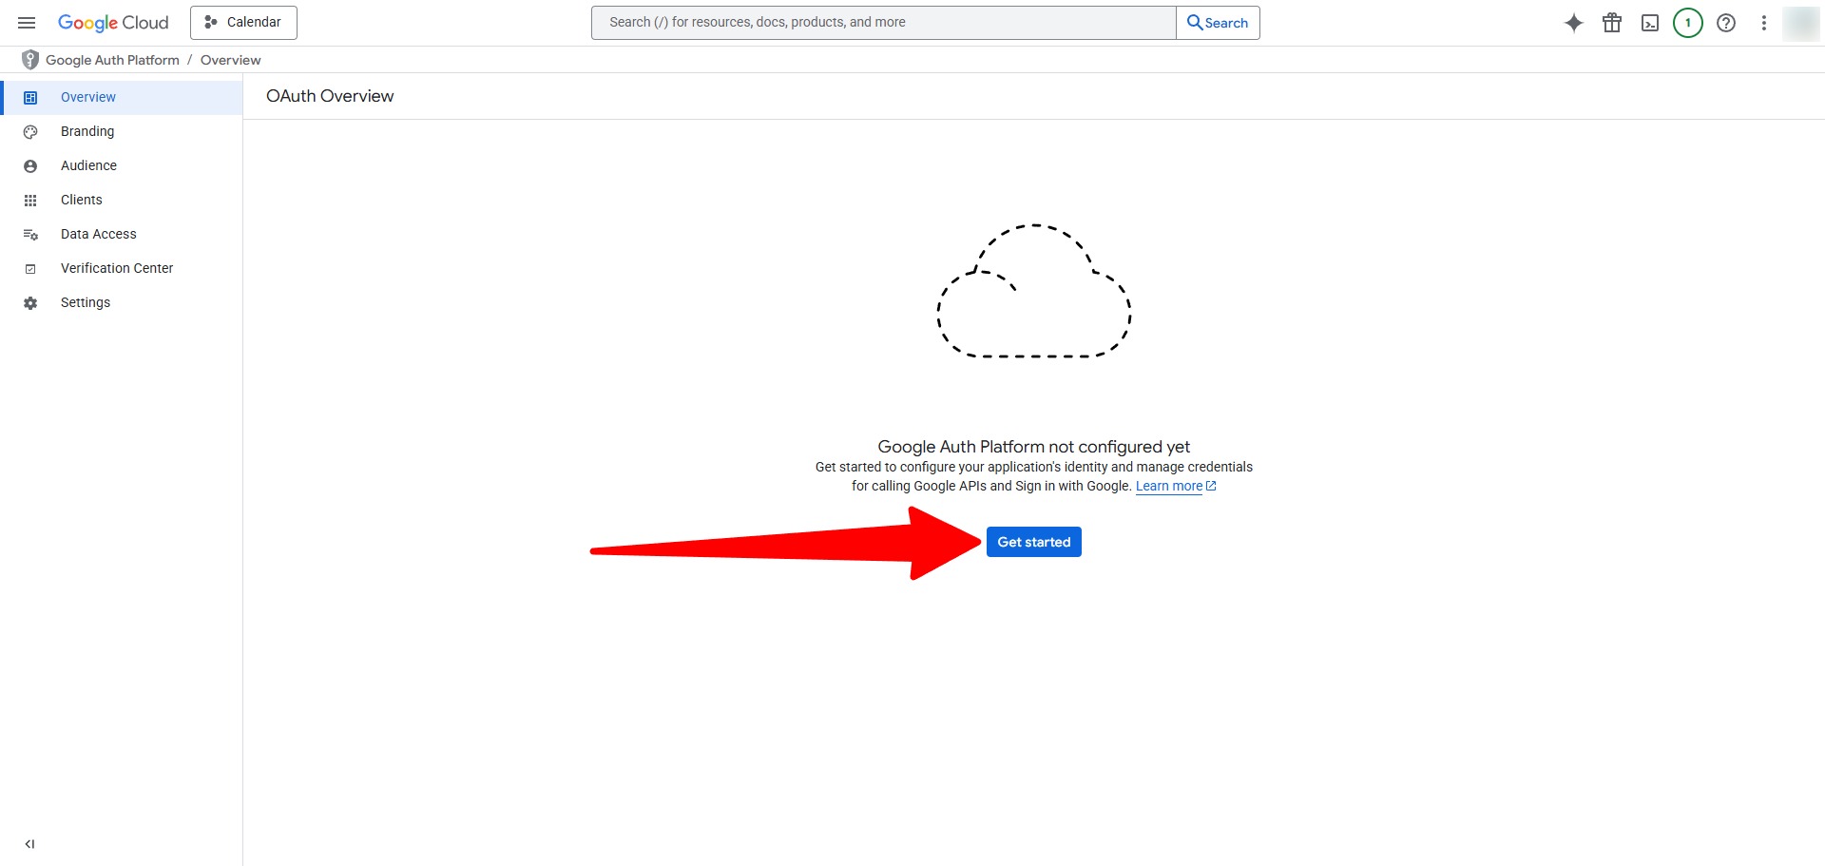This screenshot has height=866, width=1825.
Task: Open Gemini AI assistant sparkle icon
Action: 1574,23
